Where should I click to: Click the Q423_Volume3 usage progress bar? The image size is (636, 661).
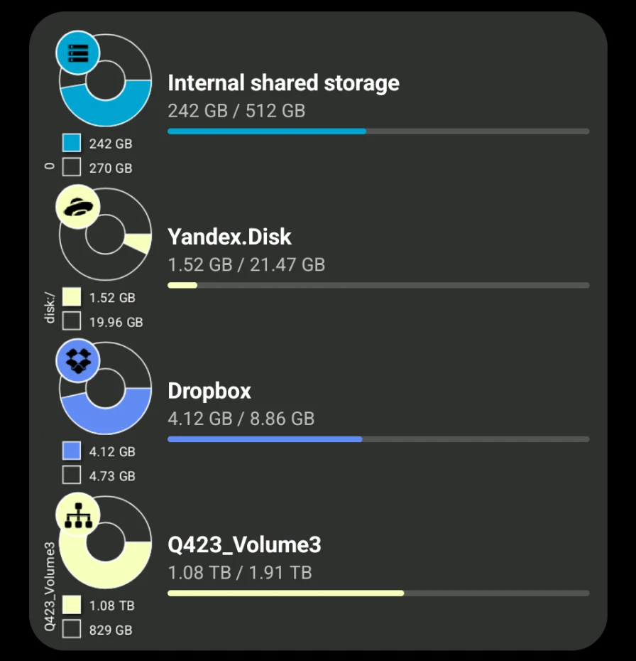(x=378, y=593)
